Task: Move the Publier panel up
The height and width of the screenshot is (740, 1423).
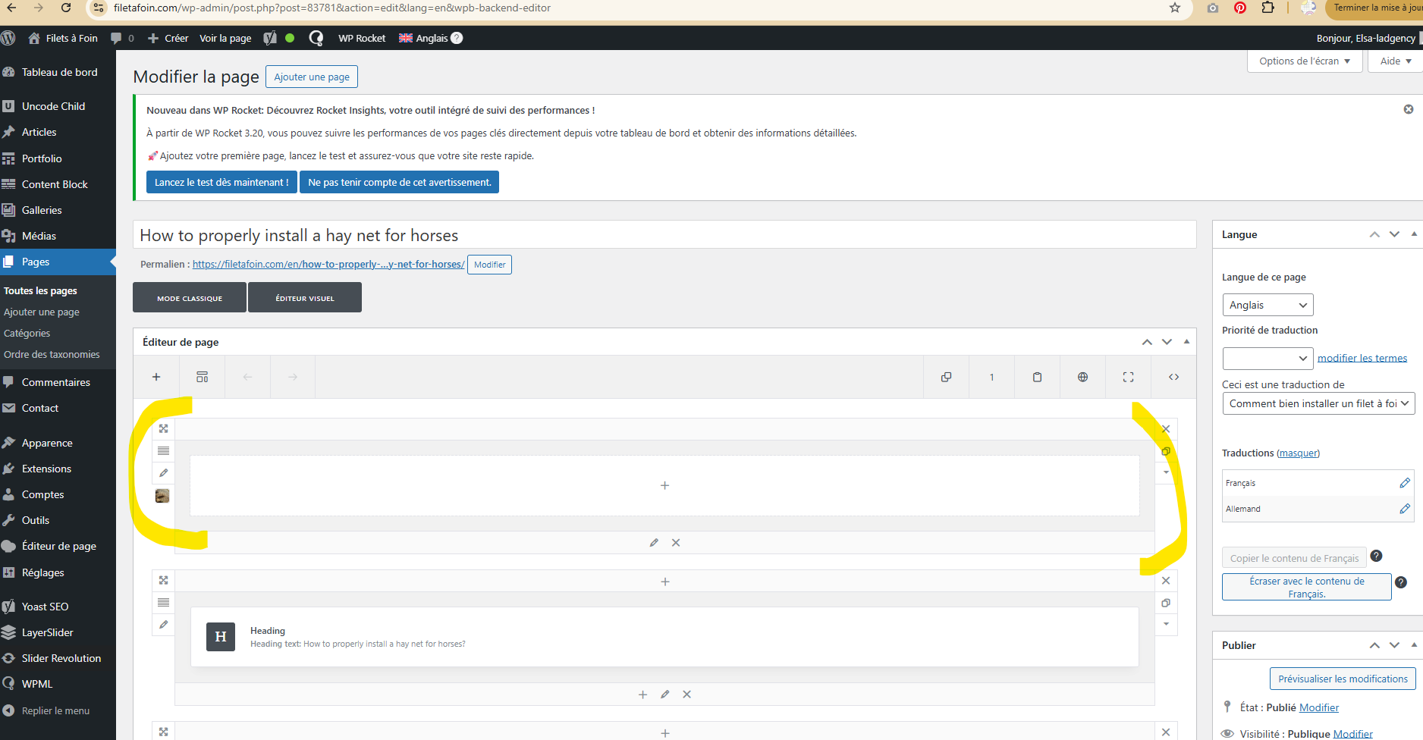Action: [1374, 645]
